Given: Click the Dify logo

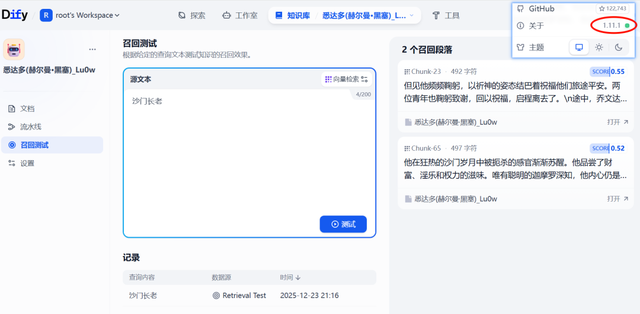Looking at the screenshot, I should coord(14,15).
